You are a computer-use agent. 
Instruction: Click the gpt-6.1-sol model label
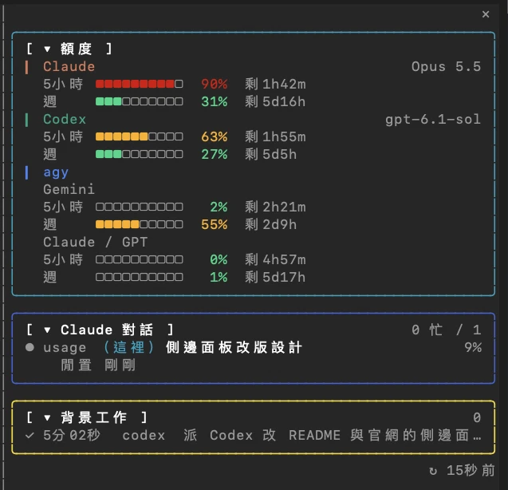click(x=433, y=120)
